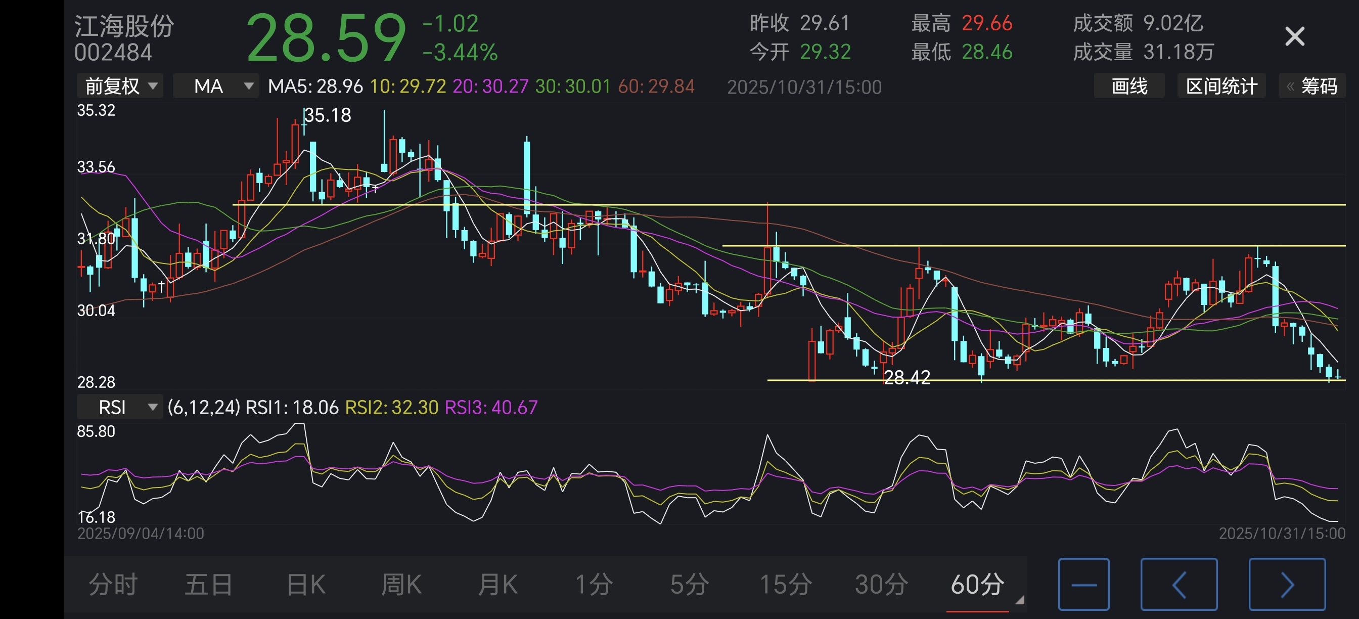Click the 35.18 high price marker
This screenshot has width=1359, height=619.
(327, 115)
